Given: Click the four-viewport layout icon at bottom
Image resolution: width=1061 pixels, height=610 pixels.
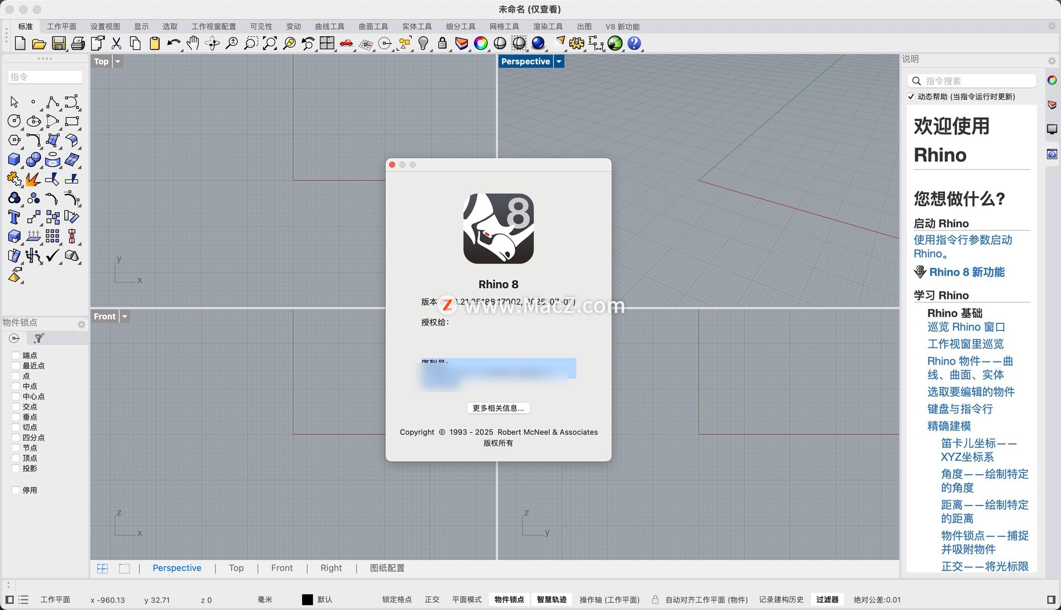Looking at the screenshot, I should pos(102,568).
